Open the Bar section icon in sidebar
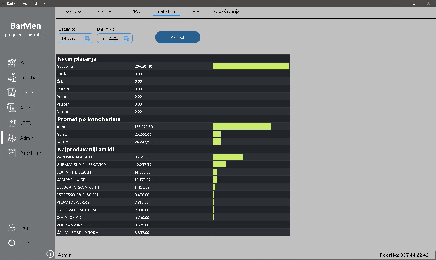The height and width of the screenshot is (260, 436). click(x=12, y=62)
